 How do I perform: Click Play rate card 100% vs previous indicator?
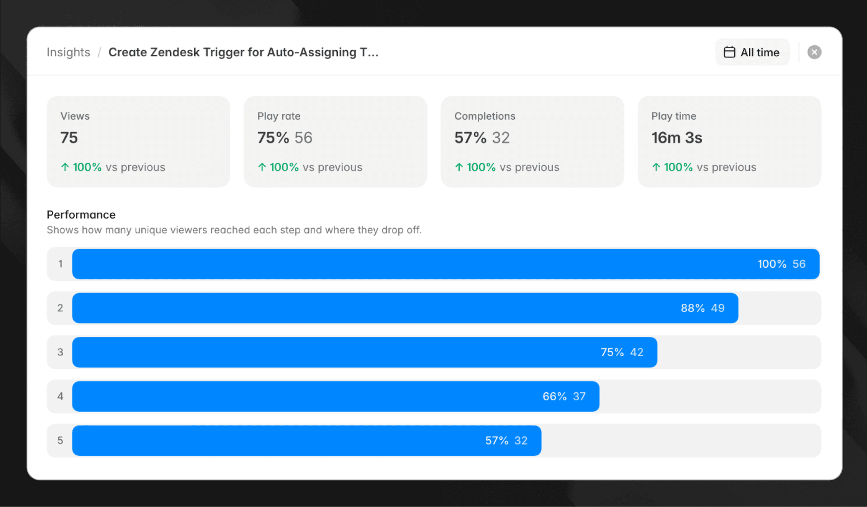310,167
